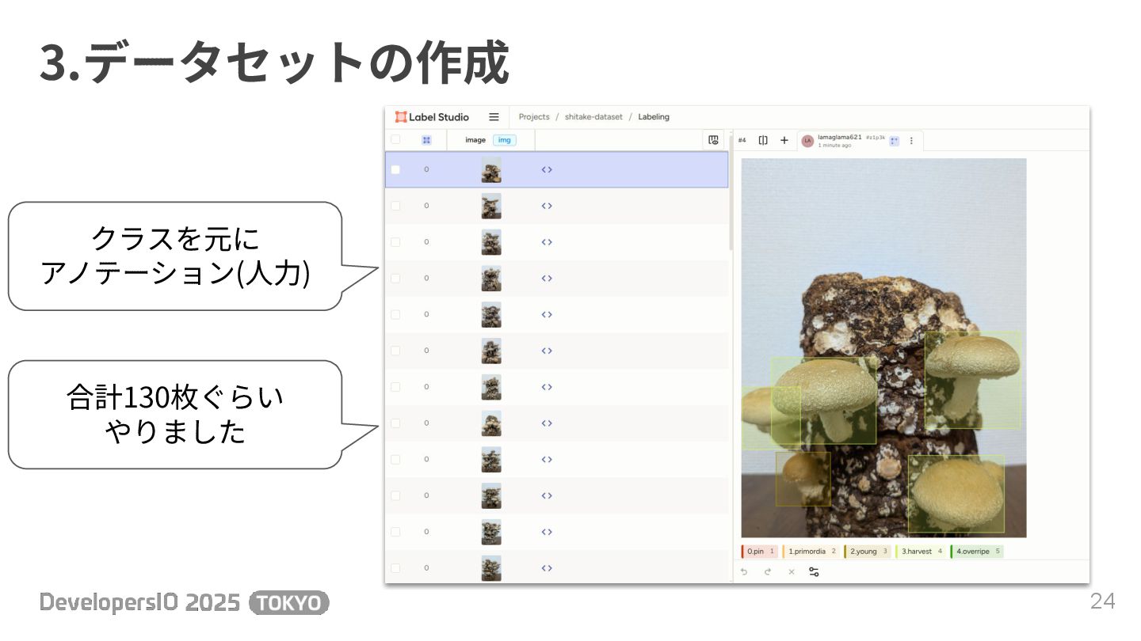Click the image column header
The width and height of the screenshot is (1141, 641).
475,140
